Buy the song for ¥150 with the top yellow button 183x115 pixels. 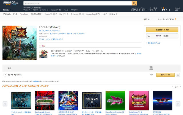pyautogui.click(x=162, y=30)
